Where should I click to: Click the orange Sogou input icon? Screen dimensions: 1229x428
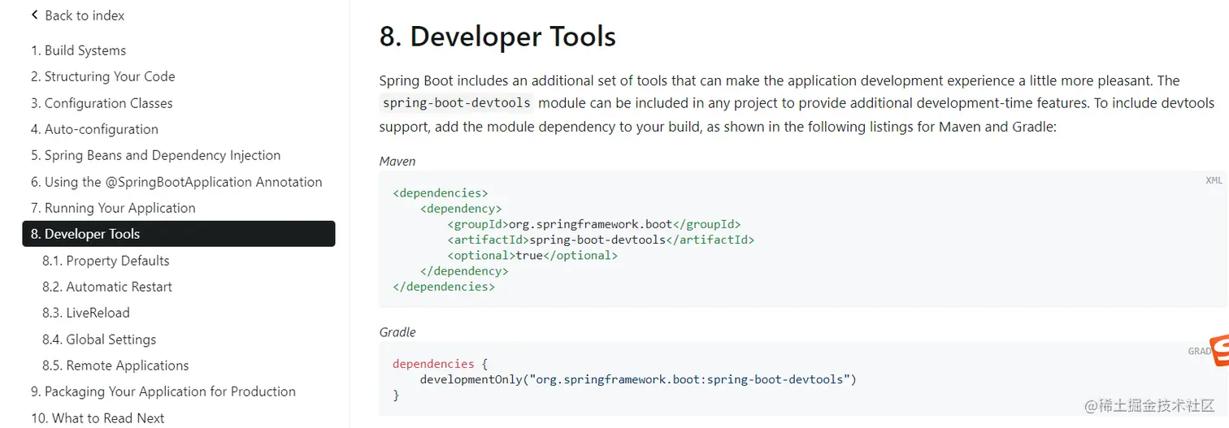[1219, 351]
